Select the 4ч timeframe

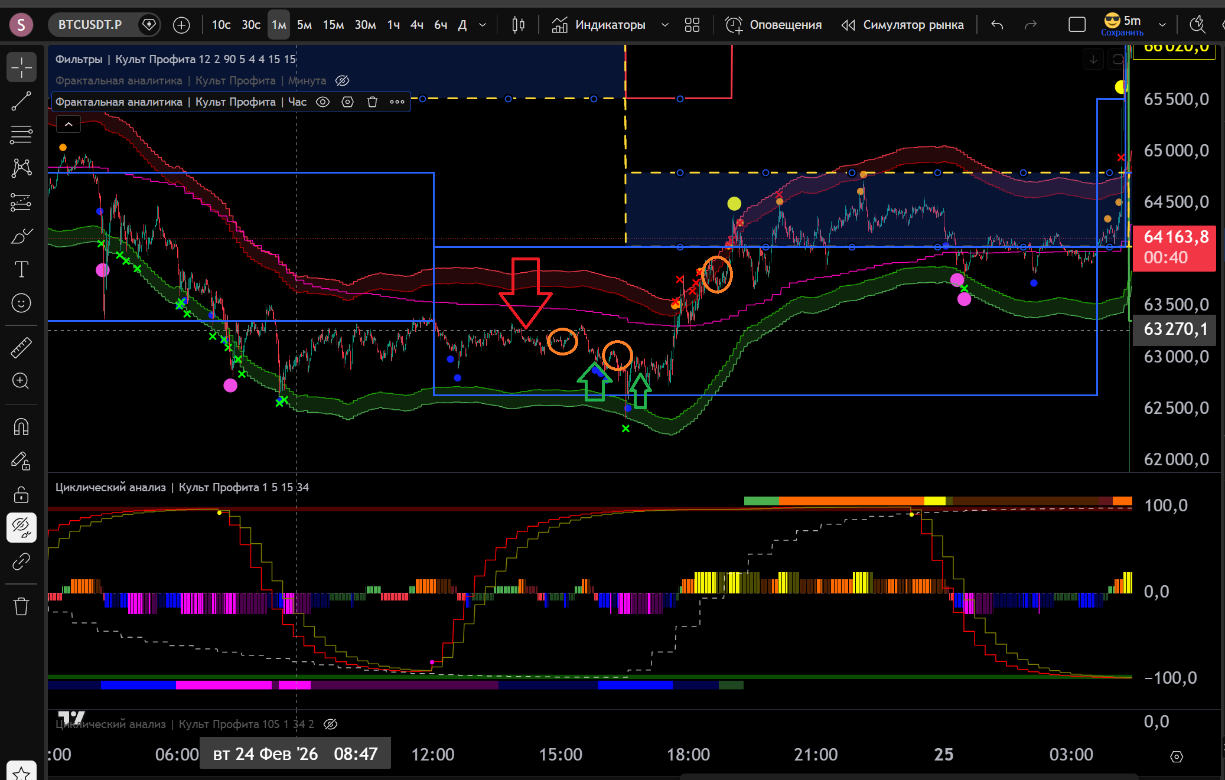click(x=417, y=25)
